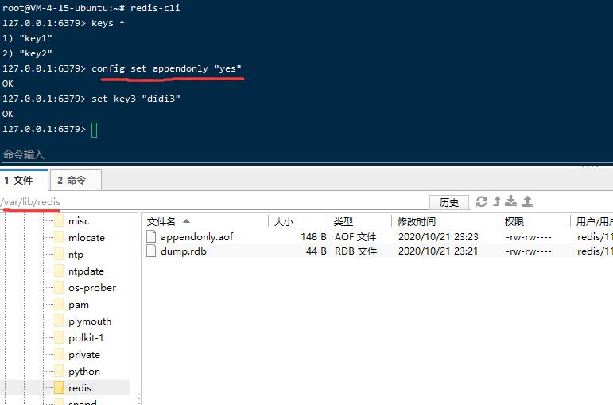Click the pam folder icon
This screenshot has width=613, height=405.
tap(59, 305)
